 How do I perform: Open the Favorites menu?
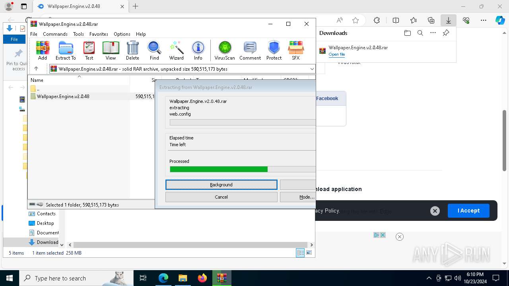(99, 34)
